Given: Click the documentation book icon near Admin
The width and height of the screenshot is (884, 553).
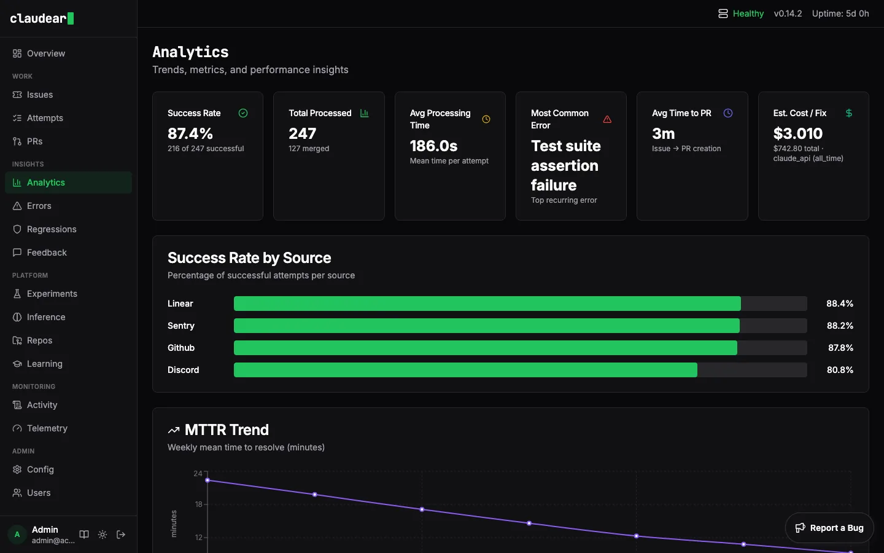Looking at the screenshot, I should pyautogui.click(x=84, y=535).
